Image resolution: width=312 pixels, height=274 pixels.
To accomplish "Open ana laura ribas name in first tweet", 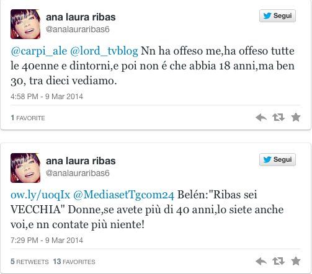I will (81, 17).
